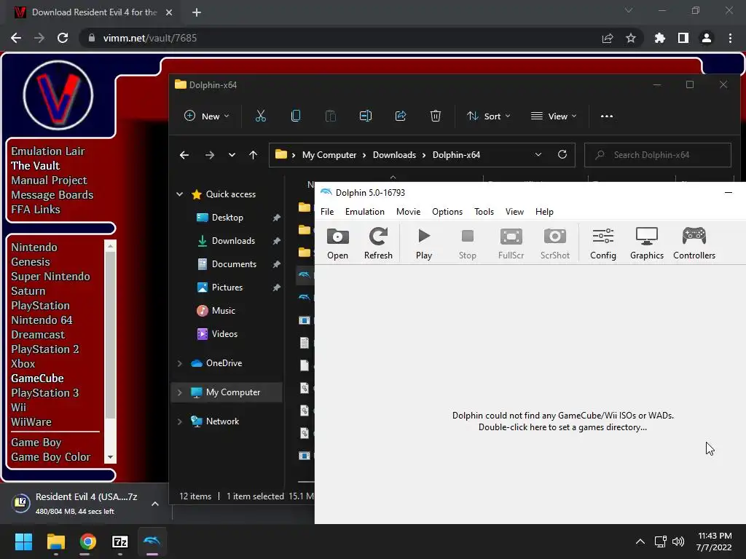Open The Vault link on Vimm's site
The image size is (746, 559).
[35, 165]
